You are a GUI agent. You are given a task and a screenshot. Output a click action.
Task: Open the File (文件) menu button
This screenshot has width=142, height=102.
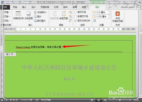(5, 7)
